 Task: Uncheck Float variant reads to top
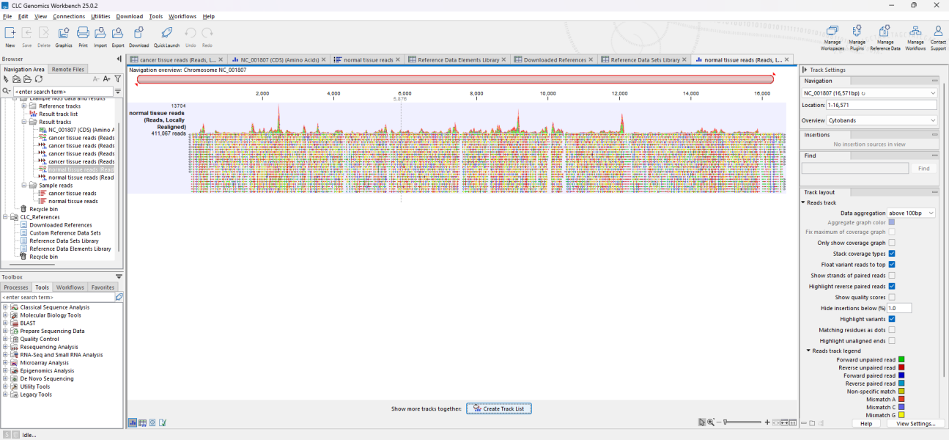click(x=892, y=265)
